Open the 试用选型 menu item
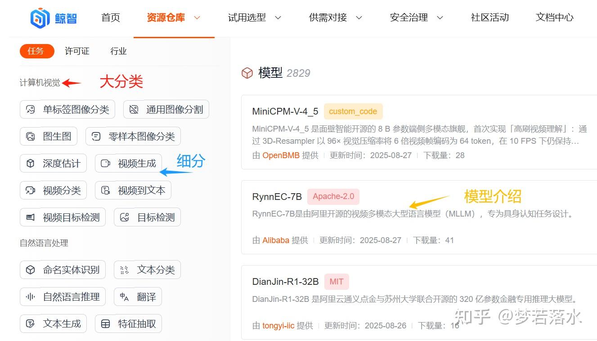The height and width of the screenshot is (341, 597). [x=247, y=18]
